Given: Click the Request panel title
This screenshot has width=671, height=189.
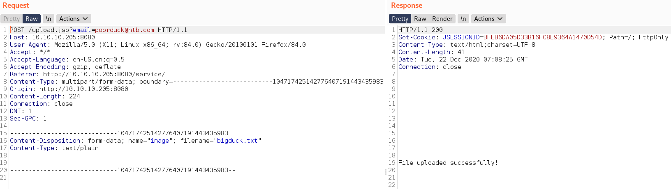Looking at the screenshot, I should pyautogui.click(x=16, y=5).
